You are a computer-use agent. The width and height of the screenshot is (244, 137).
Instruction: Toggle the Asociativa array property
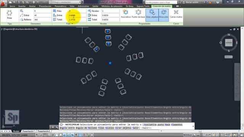[x=125, y=14]
